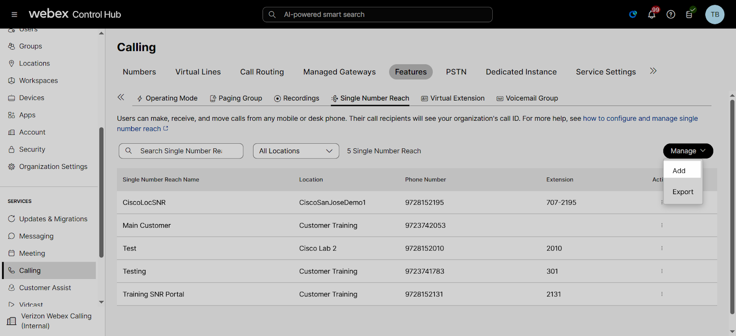This screenshot has height=336, width=736.
Task: Click the Groups sidebar icon
Action: click(11, 46)
